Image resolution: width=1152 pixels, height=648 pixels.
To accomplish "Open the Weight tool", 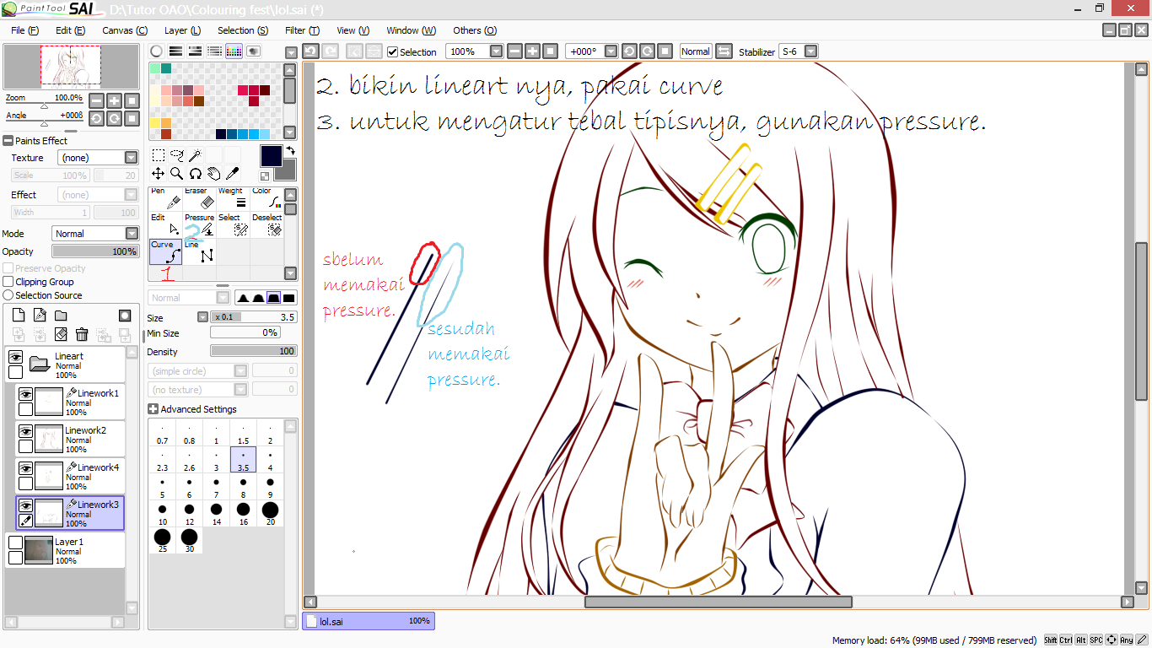I will [234, 201].
